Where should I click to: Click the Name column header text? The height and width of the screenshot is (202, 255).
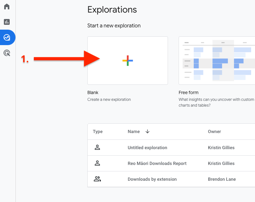(133, 131)
